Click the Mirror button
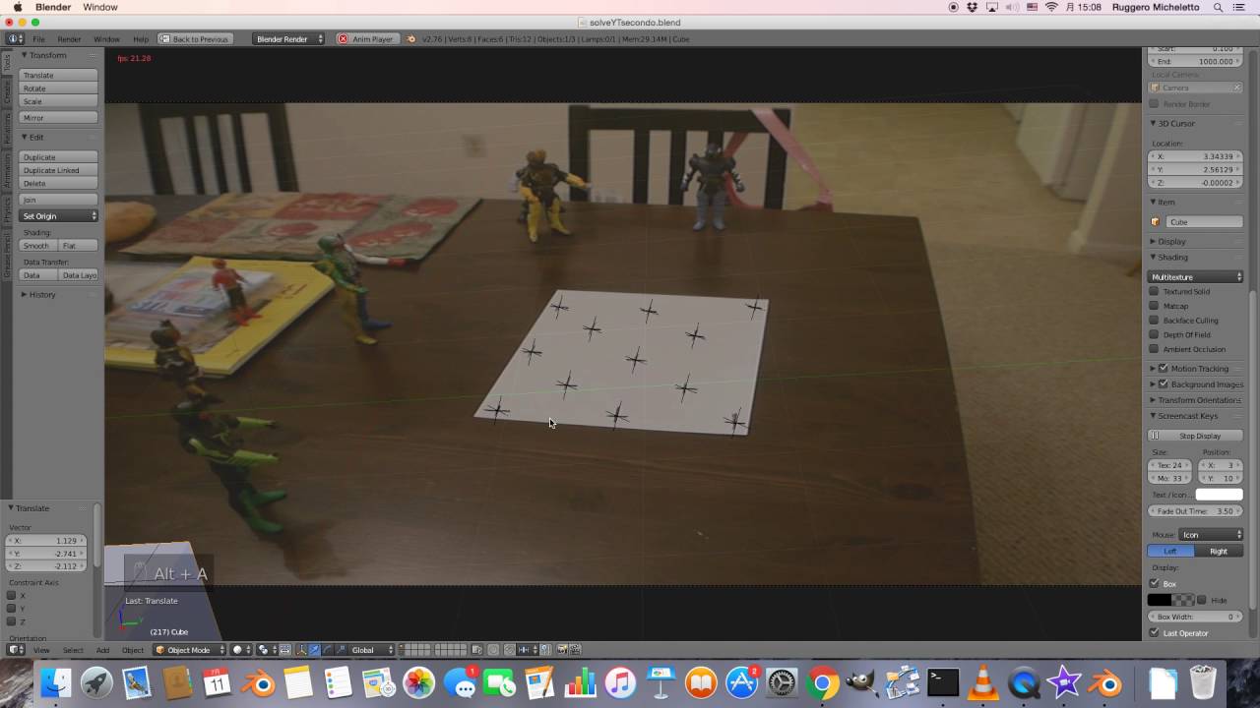 pos(59,118)
